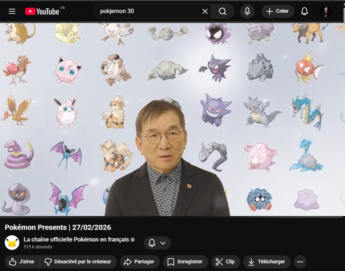Viewport: 345px width, 271px height.
Task: Open subscription notification bell dropdown
Action: [157, 243]
